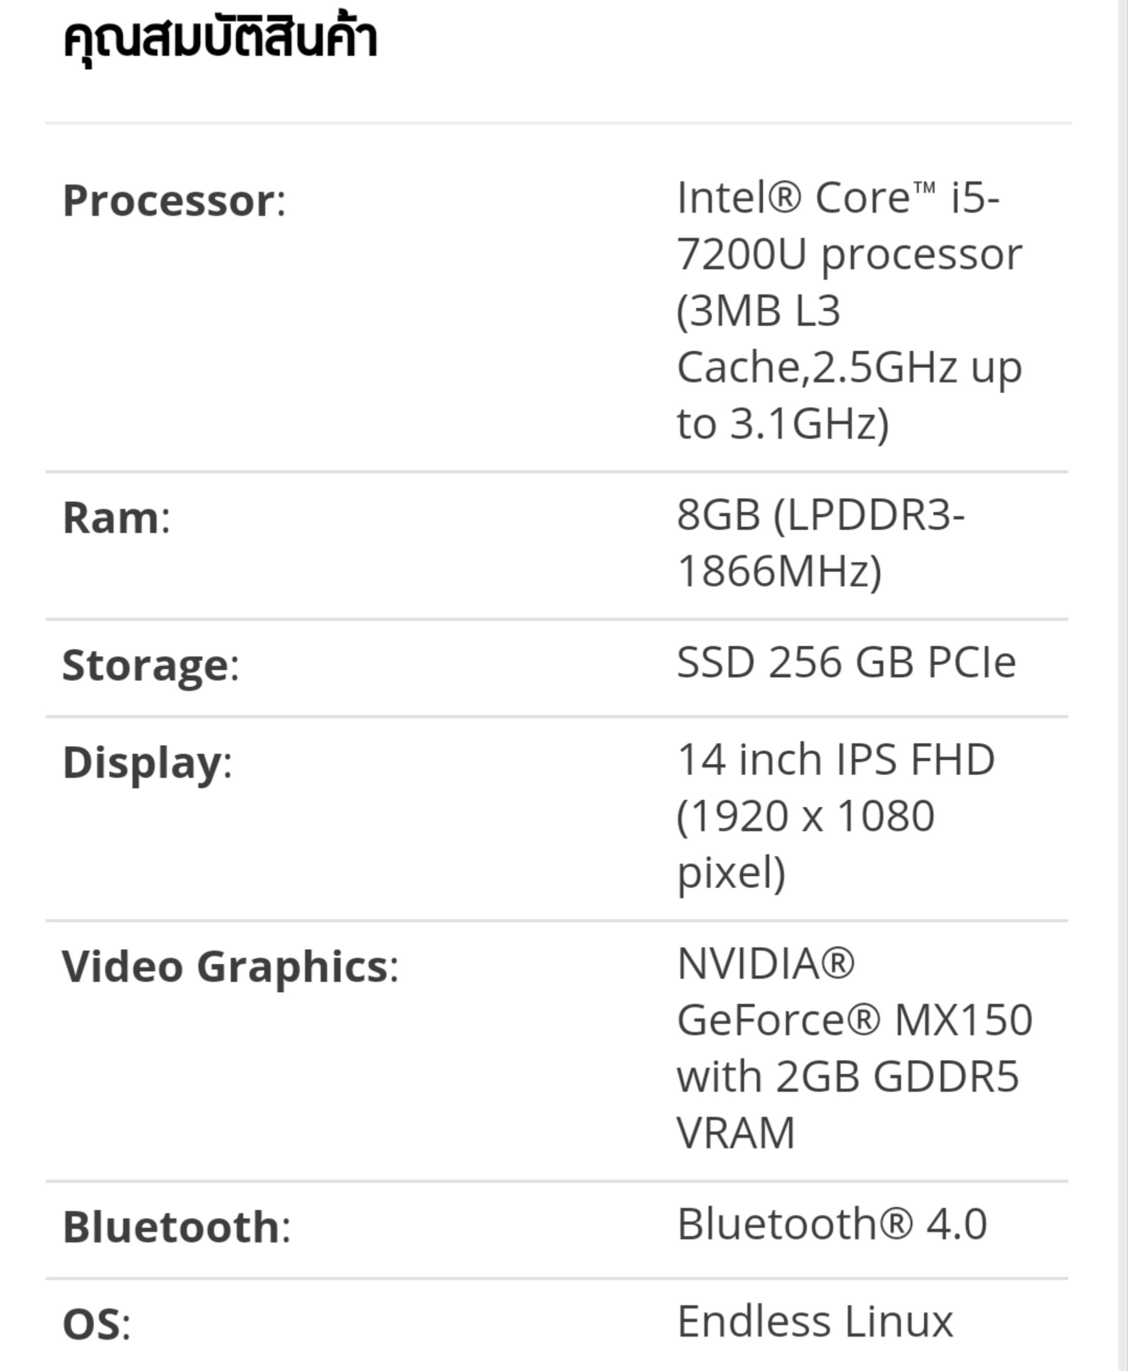Viewport: 1128px width, 1371px height.
Task: Click the Intel Core i5-7200U processor value
Action: point(849,310)
